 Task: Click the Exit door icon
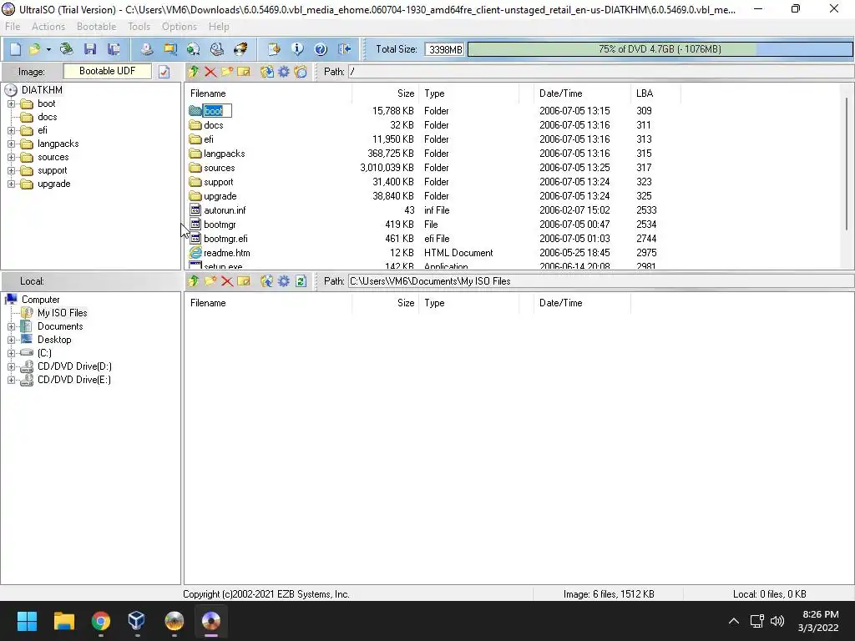pos(344,49)
